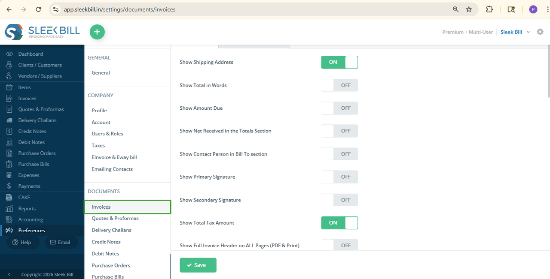Click the Payments dollar icon
Screen dimensions: 550x279
[9, 186]
